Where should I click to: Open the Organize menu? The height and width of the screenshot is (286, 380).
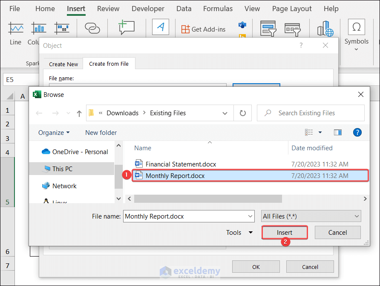(x=54, y=133)
